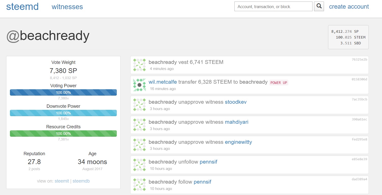Open witness mahdiyari's profile link
382x195 pixels.
(x=236, y=122)
